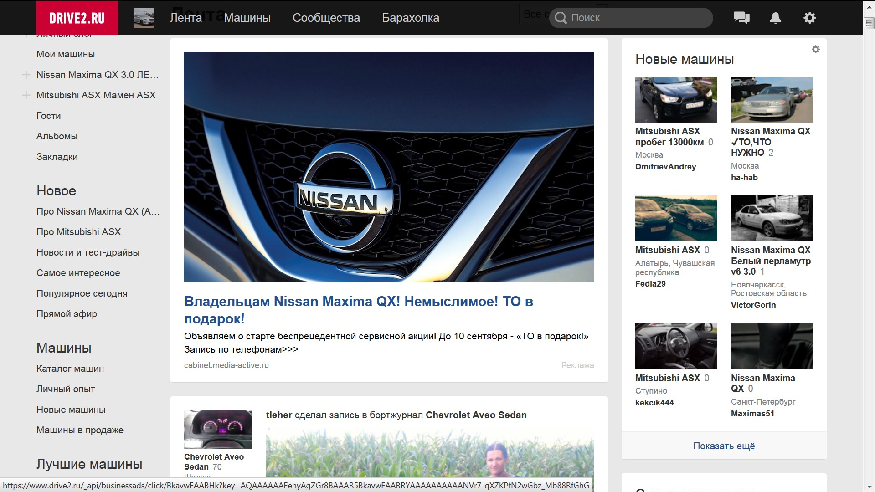
Task: Open the Новые машины widget gear
Action: click(816, 49)
